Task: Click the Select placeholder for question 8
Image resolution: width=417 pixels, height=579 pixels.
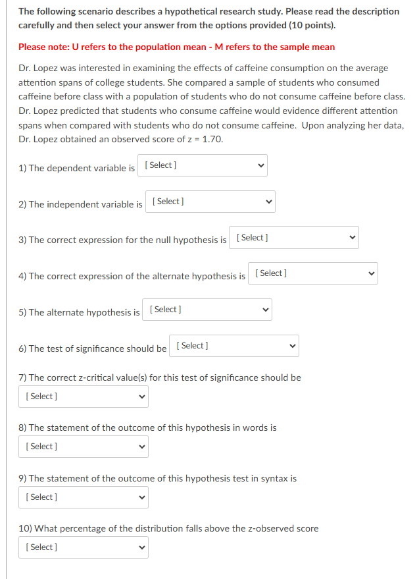Action: coord(41,446)
